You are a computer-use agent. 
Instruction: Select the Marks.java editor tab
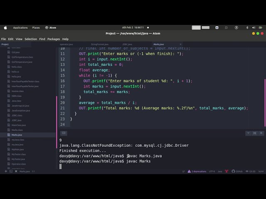point(159,44)
